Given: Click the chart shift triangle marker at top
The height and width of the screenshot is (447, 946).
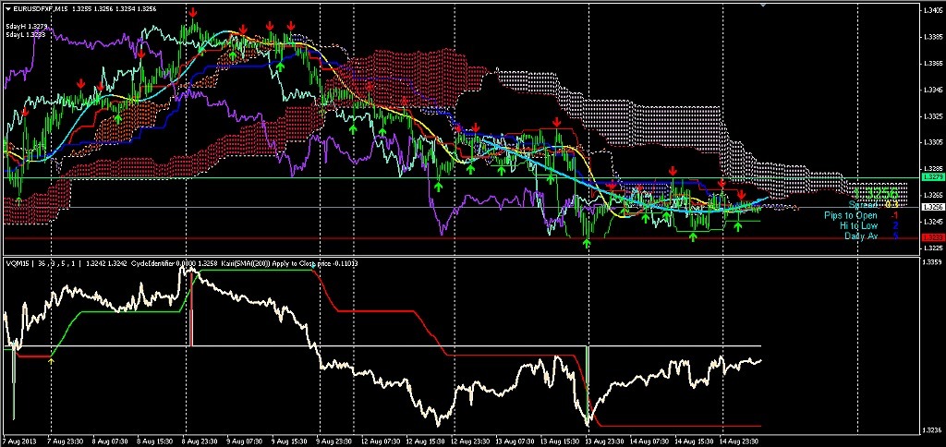Looking at the screenshot, I should pos(765,6).
